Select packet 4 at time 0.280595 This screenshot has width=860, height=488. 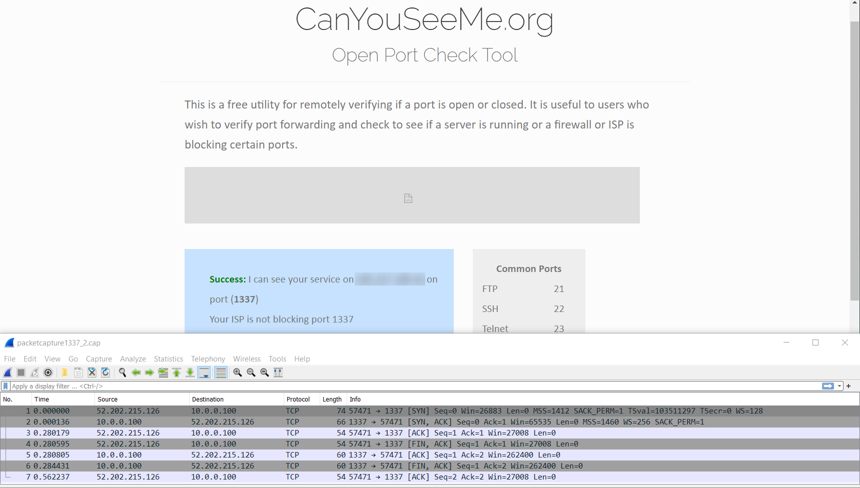click(x=430, y=444)
